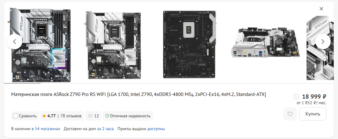Viewport: 338px width, 139px height.
Task: Click the orange star rating 4.77
Action: tap(49, 116)
